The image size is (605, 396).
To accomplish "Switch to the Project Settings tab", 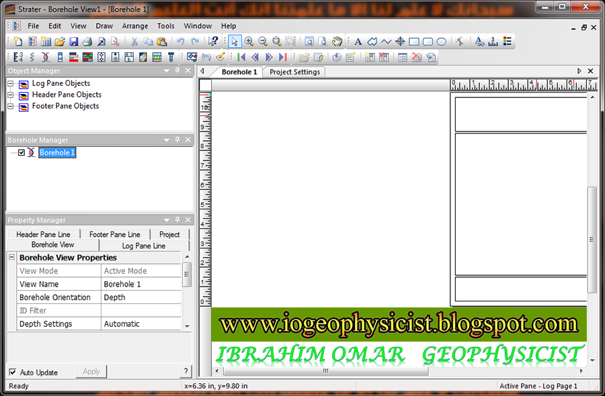I will [x=294, y=71].
